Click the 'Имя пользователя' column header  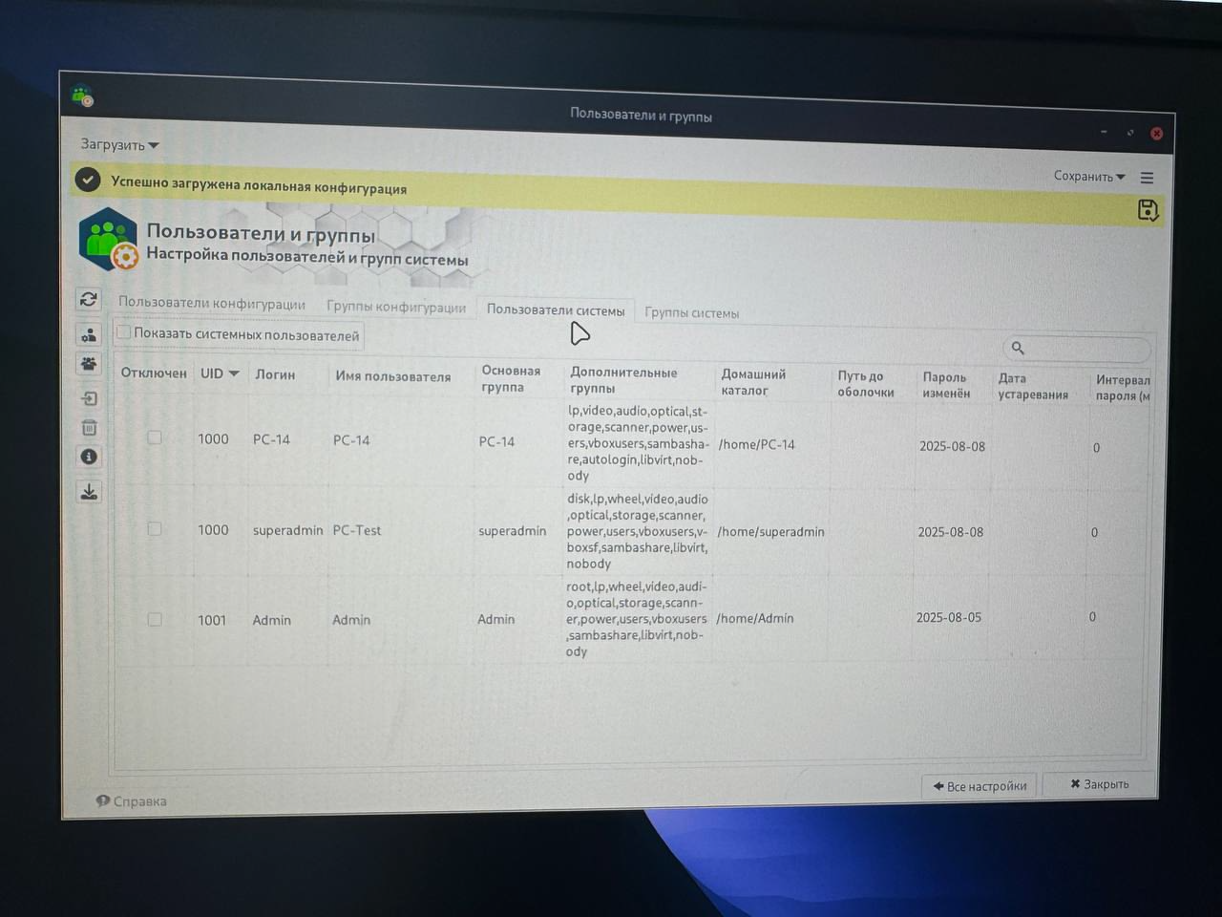[x=392, y=376]
